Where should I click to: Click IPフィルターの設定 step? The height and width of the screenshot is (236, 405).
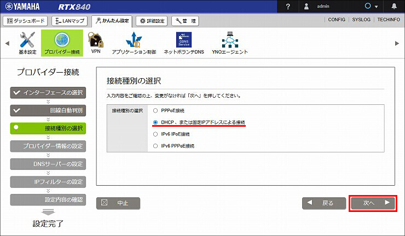(x=48, y=181)
